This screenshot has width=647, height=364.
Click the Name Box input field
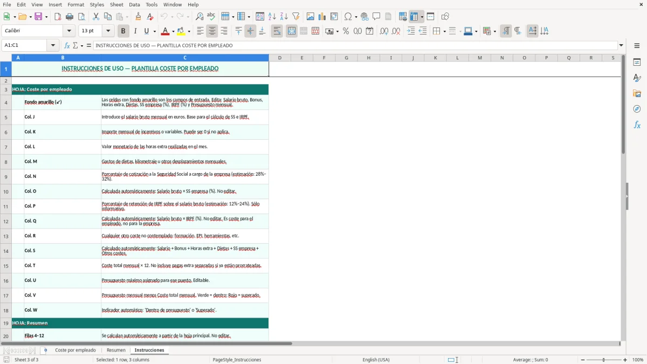click(x=25, y=45)
